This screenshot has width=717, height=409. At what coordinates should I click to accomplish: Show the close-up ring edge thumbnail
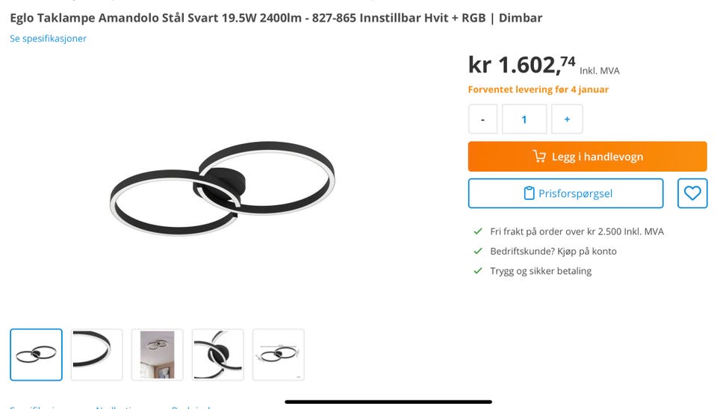coord(96,355)
